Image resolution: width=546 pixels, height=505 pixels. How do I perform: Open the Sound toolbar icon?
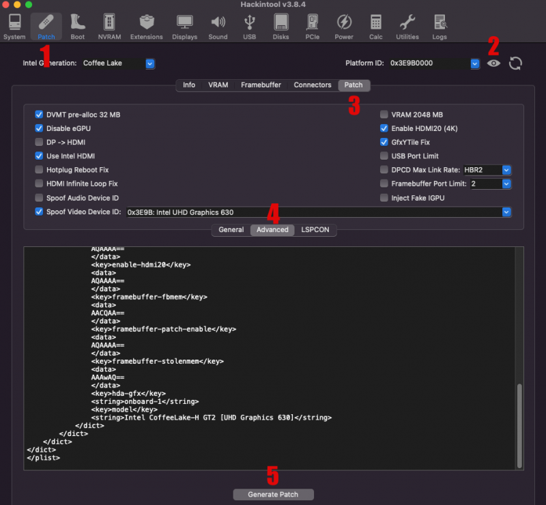[218, 27]
